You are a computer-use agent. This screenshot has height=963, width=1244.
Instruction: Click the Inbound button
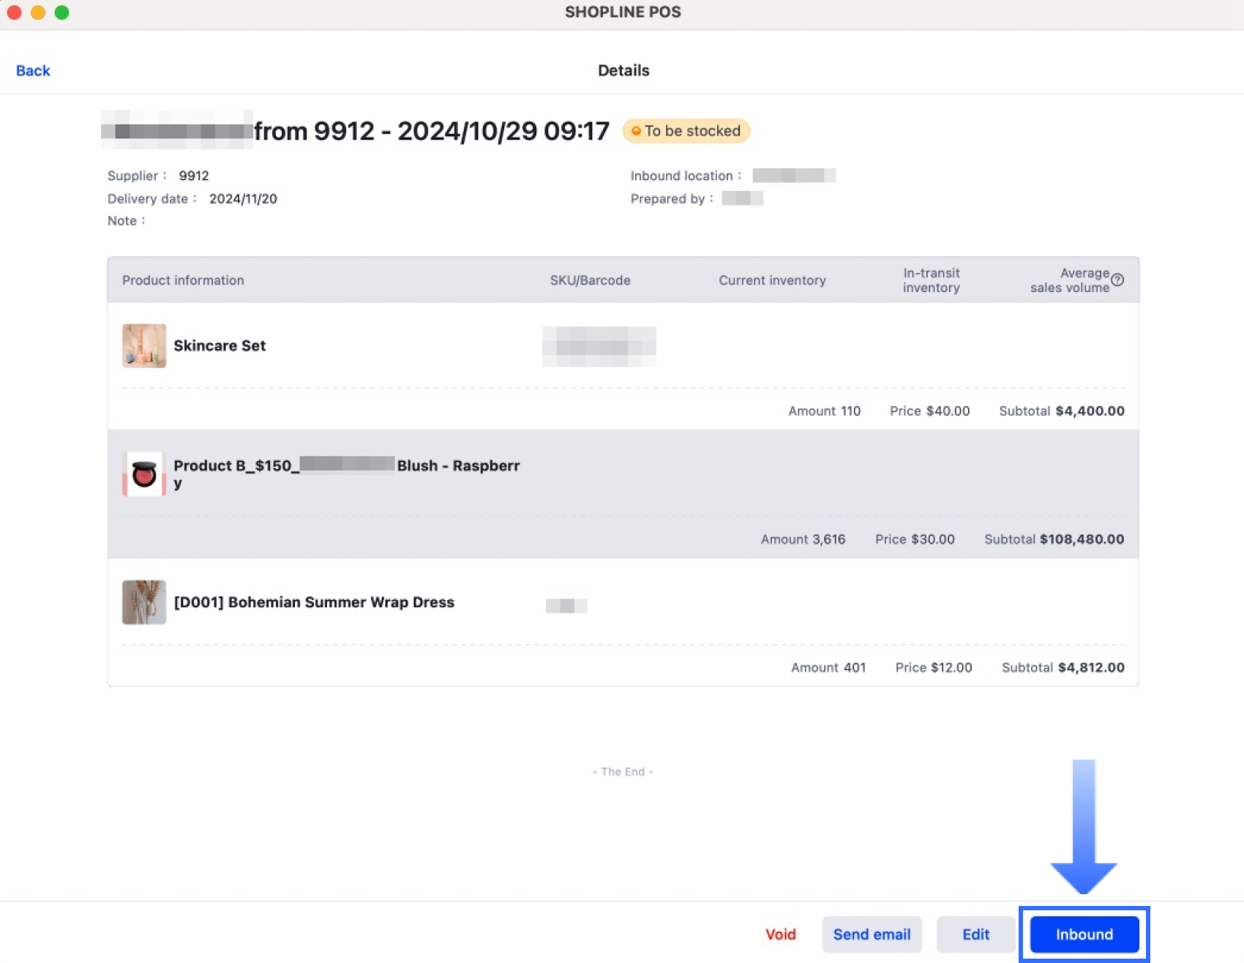click(1084, 934)
